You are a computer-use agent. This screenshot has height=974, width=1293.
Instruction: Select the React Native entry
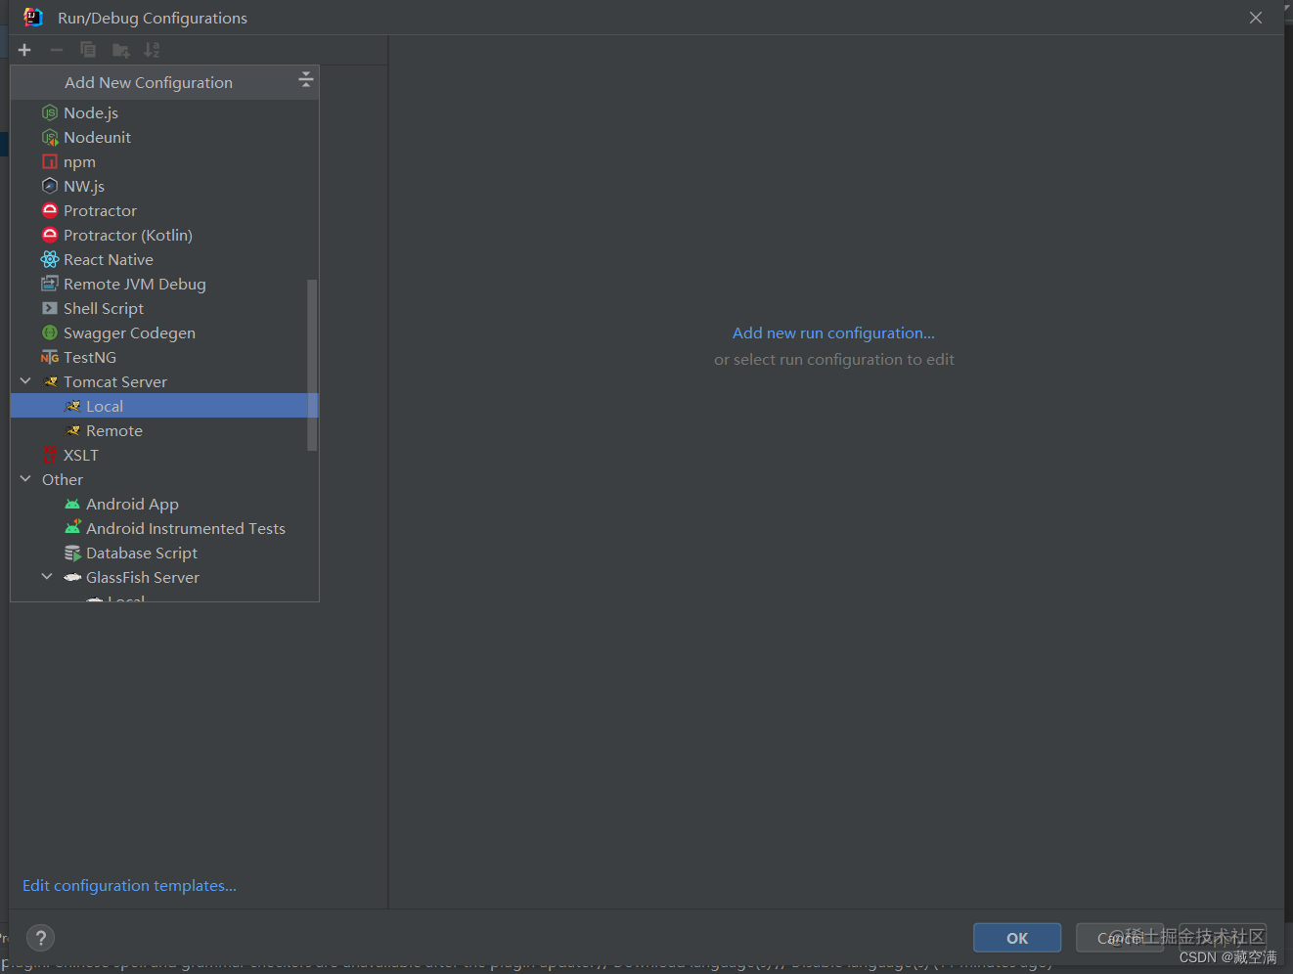click(164, 259)
